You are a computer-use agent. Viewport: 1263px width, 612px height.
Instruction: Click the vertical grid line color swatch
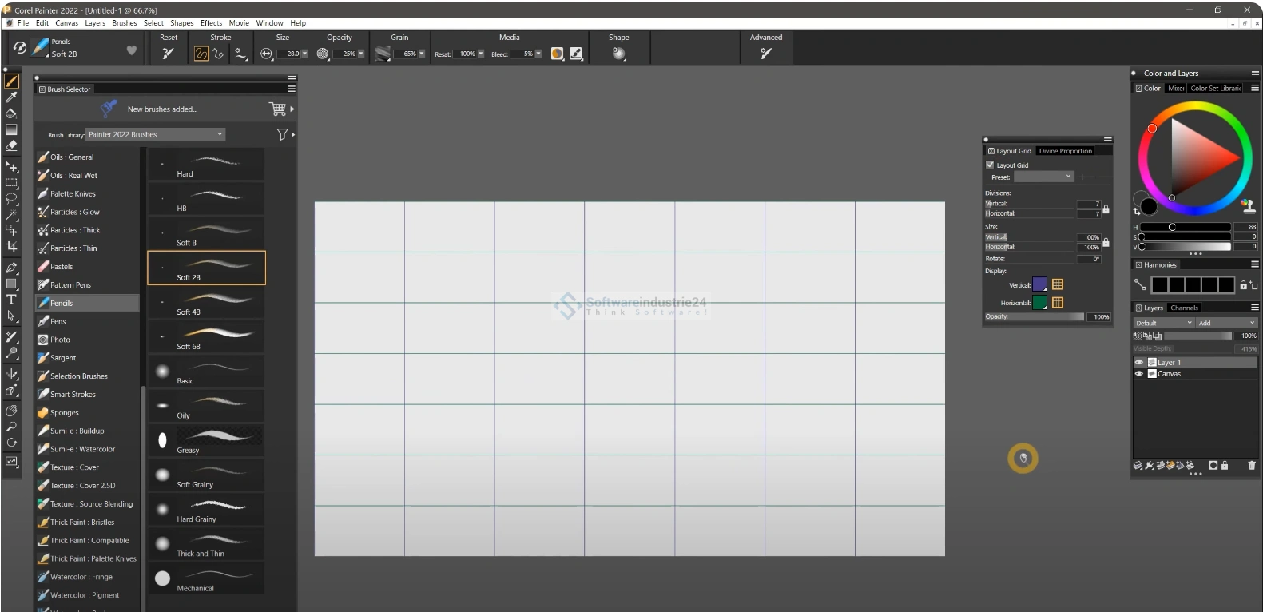[x=1039, y=284]
